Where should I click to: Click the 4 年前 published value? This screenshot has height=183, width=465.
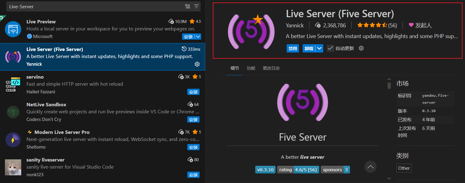[x=429, y=120]
